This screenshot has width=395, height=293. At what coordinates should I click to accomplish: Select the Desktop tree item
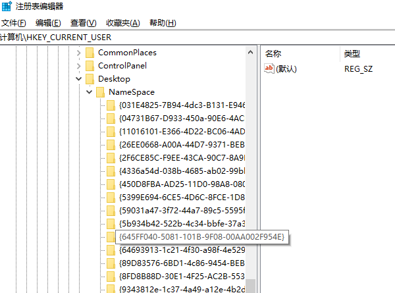[x=114, y=79]
